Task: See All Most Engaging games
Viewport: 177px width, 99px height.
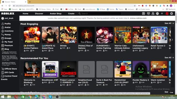Action: pos(169,23)
